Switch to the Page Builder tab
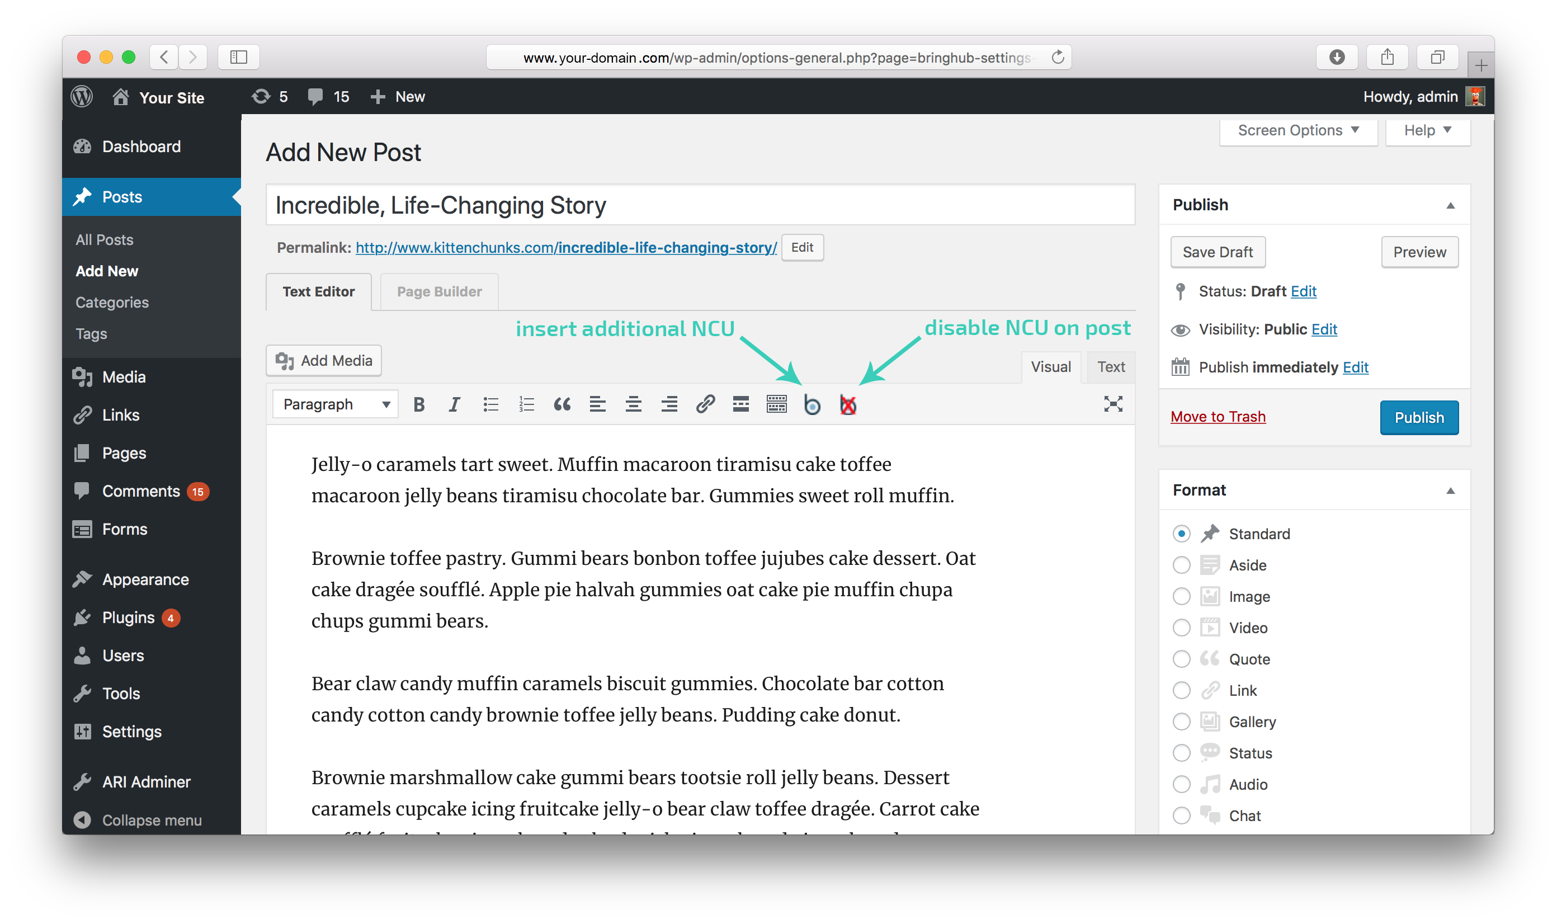 tap(439, 292)
